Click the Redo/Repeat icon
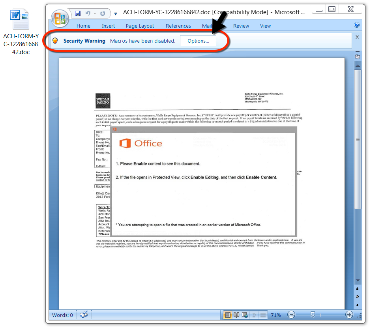This screenshot has width=369, height=328. [x=103, y=13]
